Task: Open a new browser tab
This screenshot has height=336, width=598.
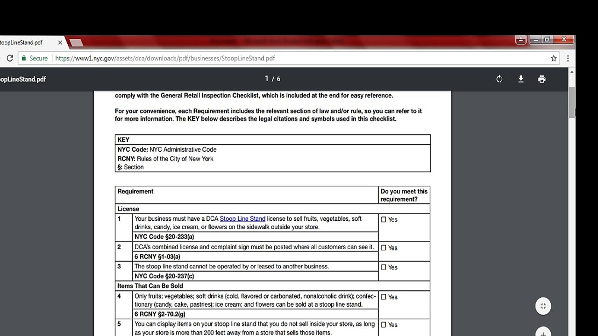Action: coord(76,43)
